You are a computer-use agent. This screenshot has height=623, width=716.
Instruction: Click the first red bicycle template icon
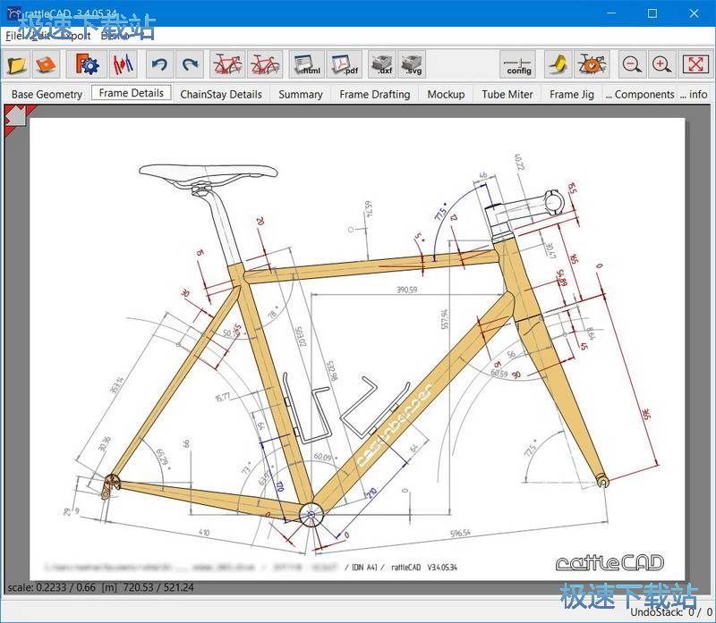pos(228,64)
